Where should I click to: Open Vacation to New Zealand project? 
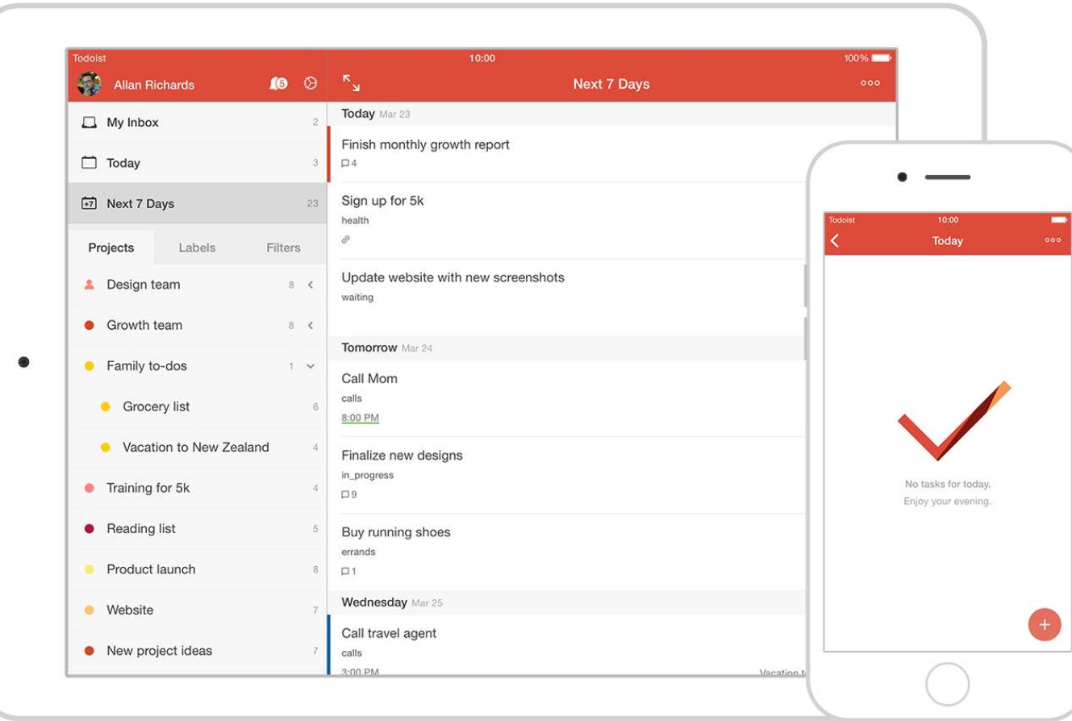click(198, 448)
